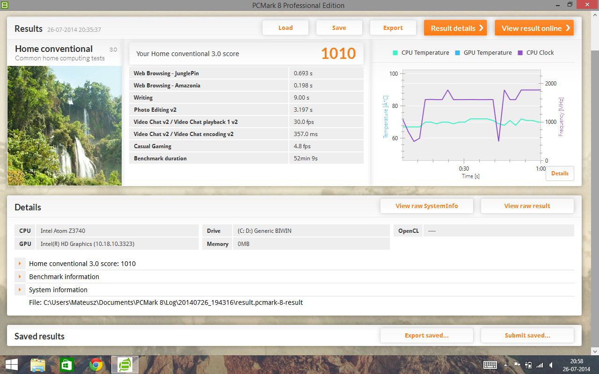Click the Video Chat playback 1 v2 row
This screenshot has height=374, width=599.
[247, 122]
